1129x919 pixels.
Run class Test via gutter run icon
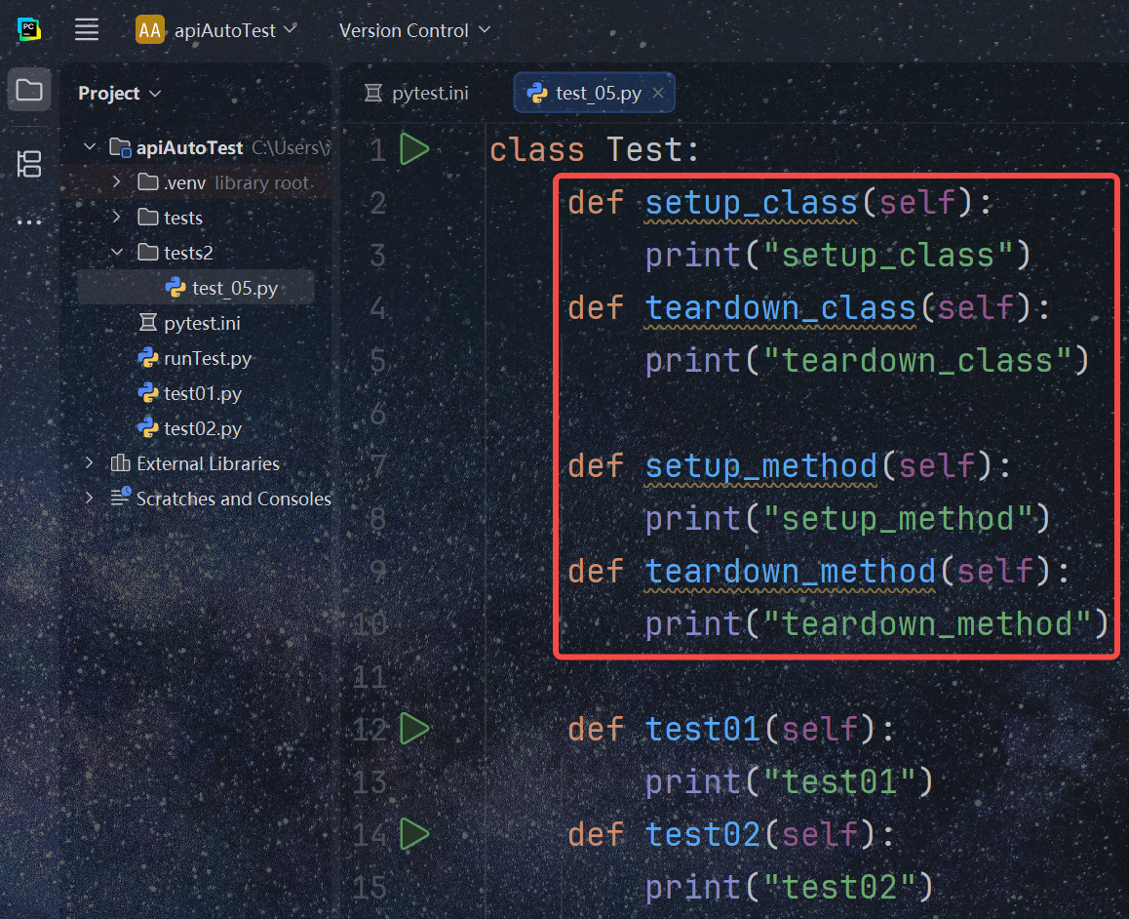coord(414,149)
